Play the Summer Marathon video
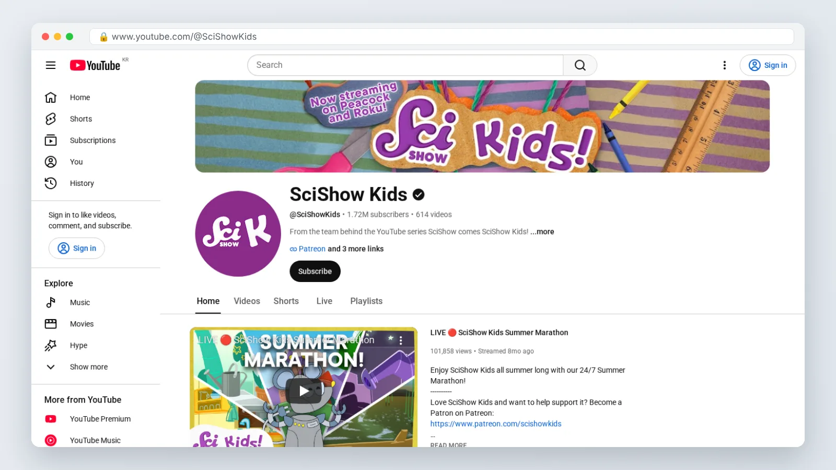This screenshot has height=470, width=836. (304, 391)
